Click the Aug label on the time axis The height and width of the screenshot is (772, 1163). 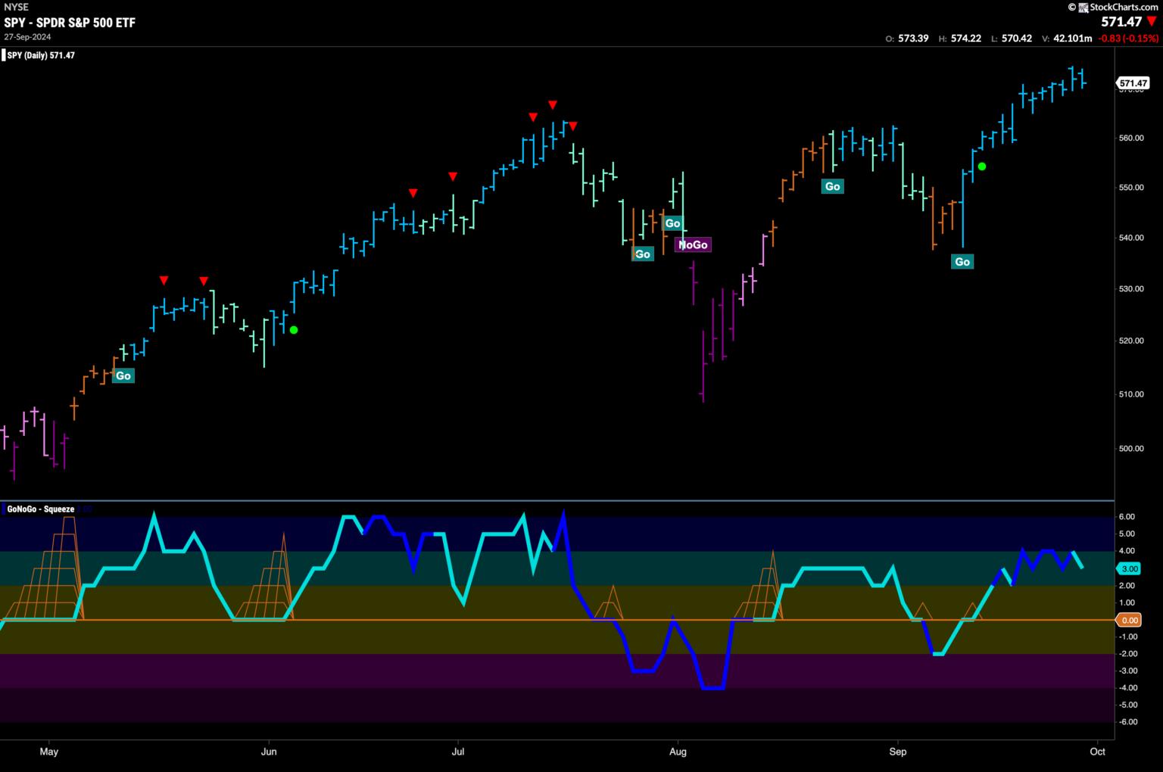[x=678, y=752]
